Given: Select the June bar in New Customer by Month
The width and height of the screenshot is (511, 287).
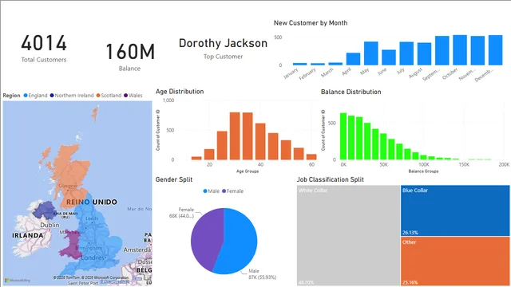Looking at the screenshot, I should point(389,57).
